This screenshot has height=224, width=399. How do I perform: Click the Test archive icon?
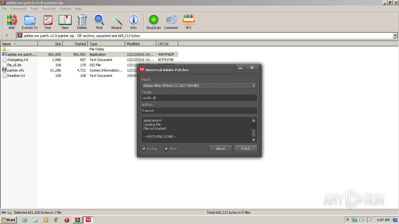(x=48, y=22)
